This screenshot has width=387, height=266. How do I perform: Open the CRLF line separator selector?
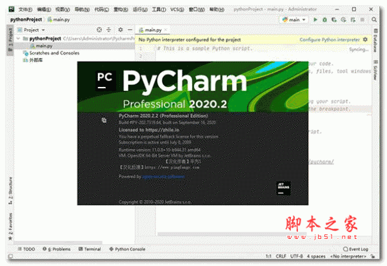[x=281, y=256]
